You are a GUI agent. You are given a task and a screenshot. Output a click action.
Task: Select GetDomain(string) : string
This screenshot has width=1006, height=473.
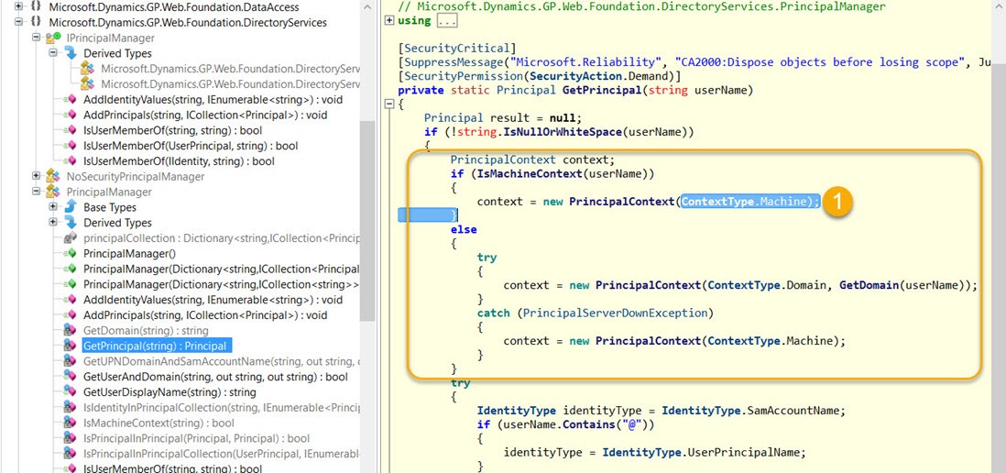tap(146, 331)
